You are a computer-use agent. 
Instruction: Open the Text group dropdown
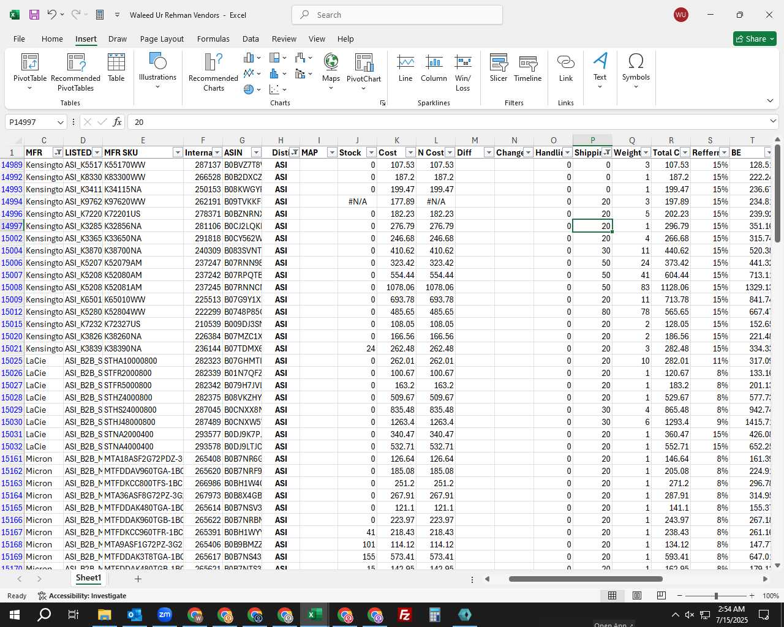tap(600, 71)
